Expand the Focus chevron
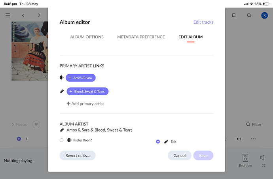The width and height of the screenshot is (273, 179). pyautogui.click(x=13, y=124)
